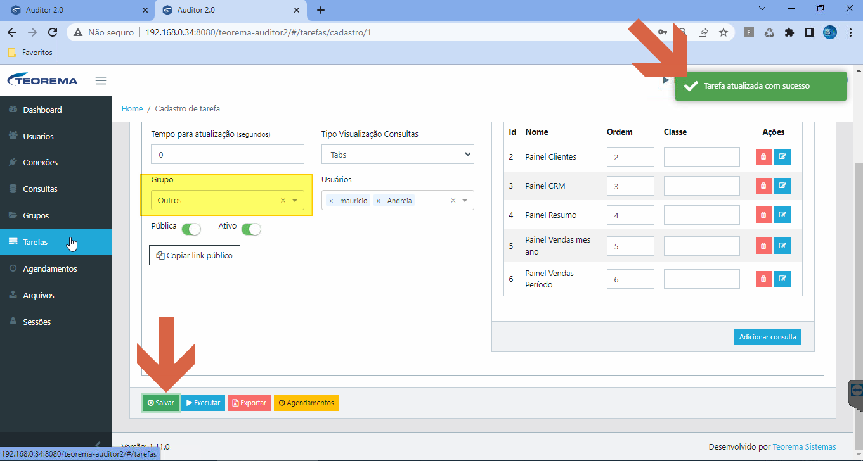Open Grupos in sidebar
The height and width of the screenshot is (461, 863).
(56, 216)
